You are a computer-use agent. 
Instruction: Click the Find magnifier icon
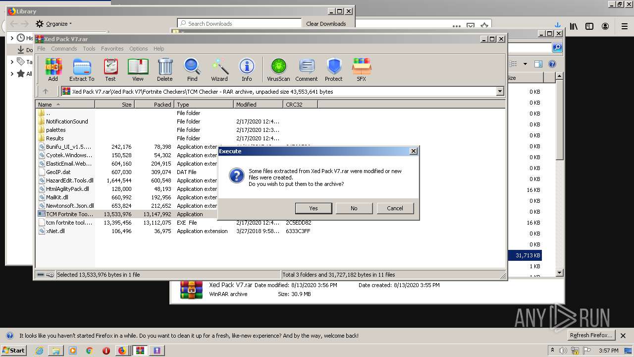click(x=192, y=69)
